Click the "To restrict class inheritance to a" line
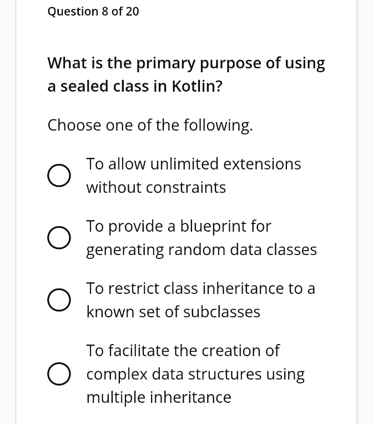This screenshot has width=373, height=424. pos(201,288)
